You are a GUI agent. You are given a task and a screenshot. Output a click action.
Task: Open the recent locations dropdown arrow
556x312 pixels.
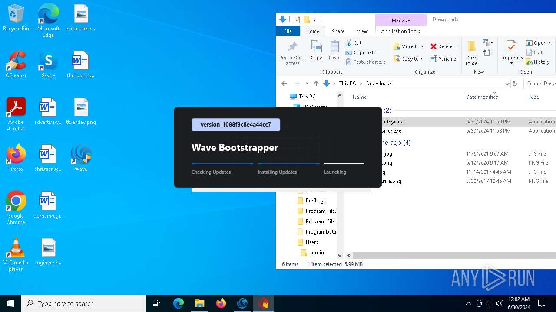point(307,84)
